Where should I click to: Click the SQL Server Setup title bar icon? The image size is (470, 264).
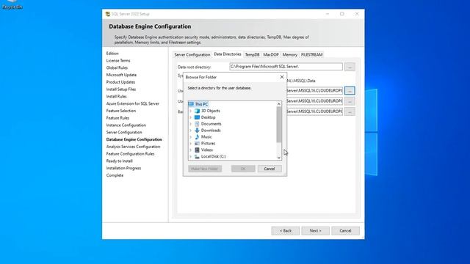108,14
